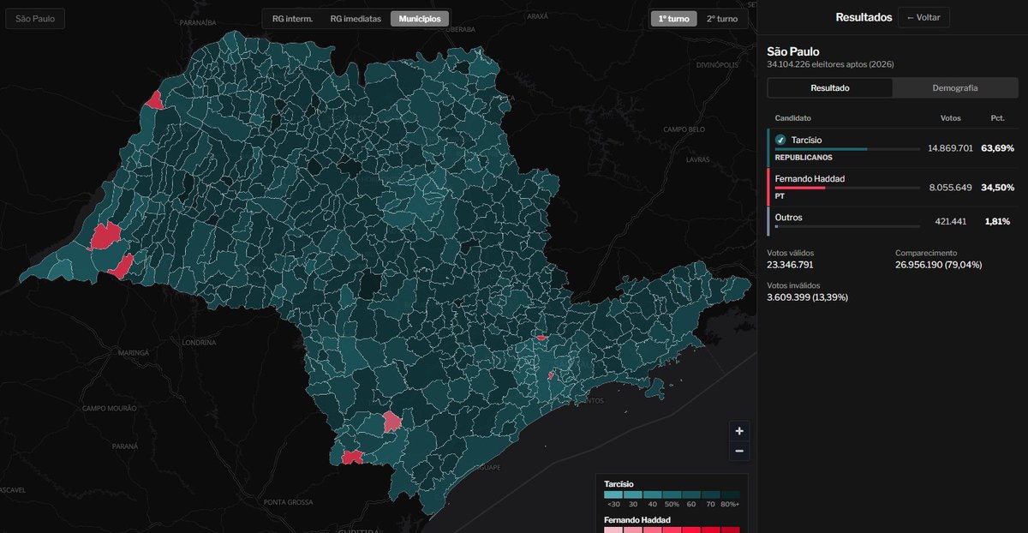Click the REPUBLICANOS party label

click(804, 158)
